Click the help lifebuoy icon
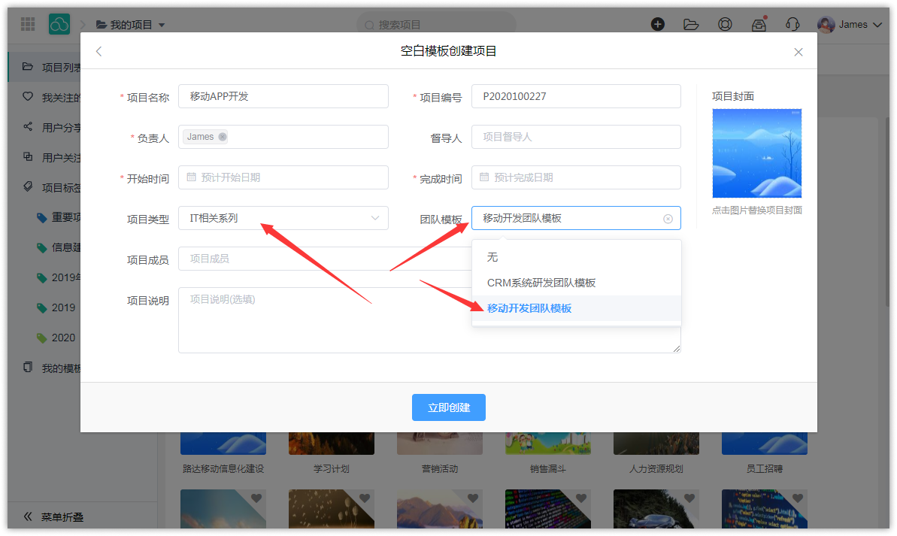This screenshot has width=897, height=536. (x=725, y=24)
